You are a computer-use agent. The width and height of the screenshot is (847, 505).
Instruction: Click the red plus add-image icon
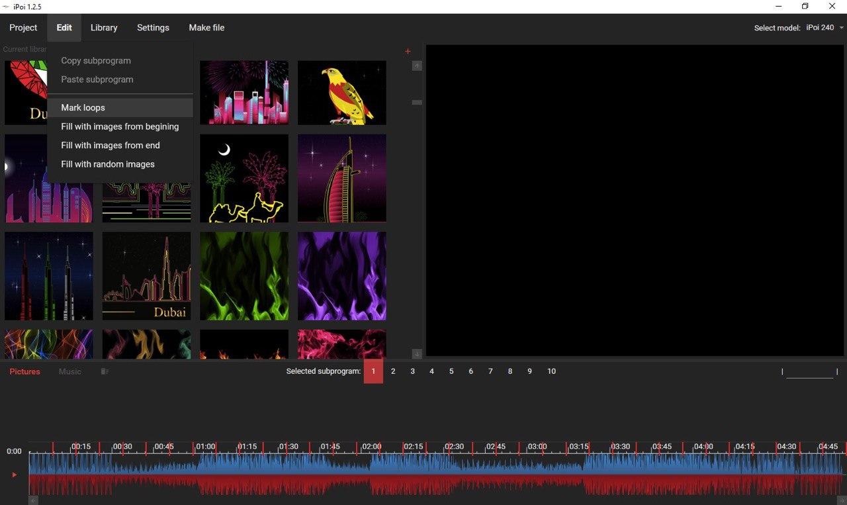408,51
